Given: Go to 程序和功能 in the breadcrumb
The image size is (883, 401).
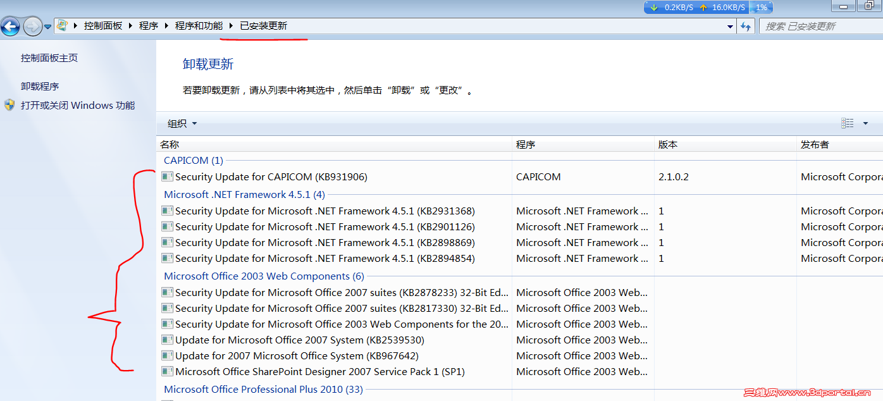Looking at the screenshot, I should [199, 26].
